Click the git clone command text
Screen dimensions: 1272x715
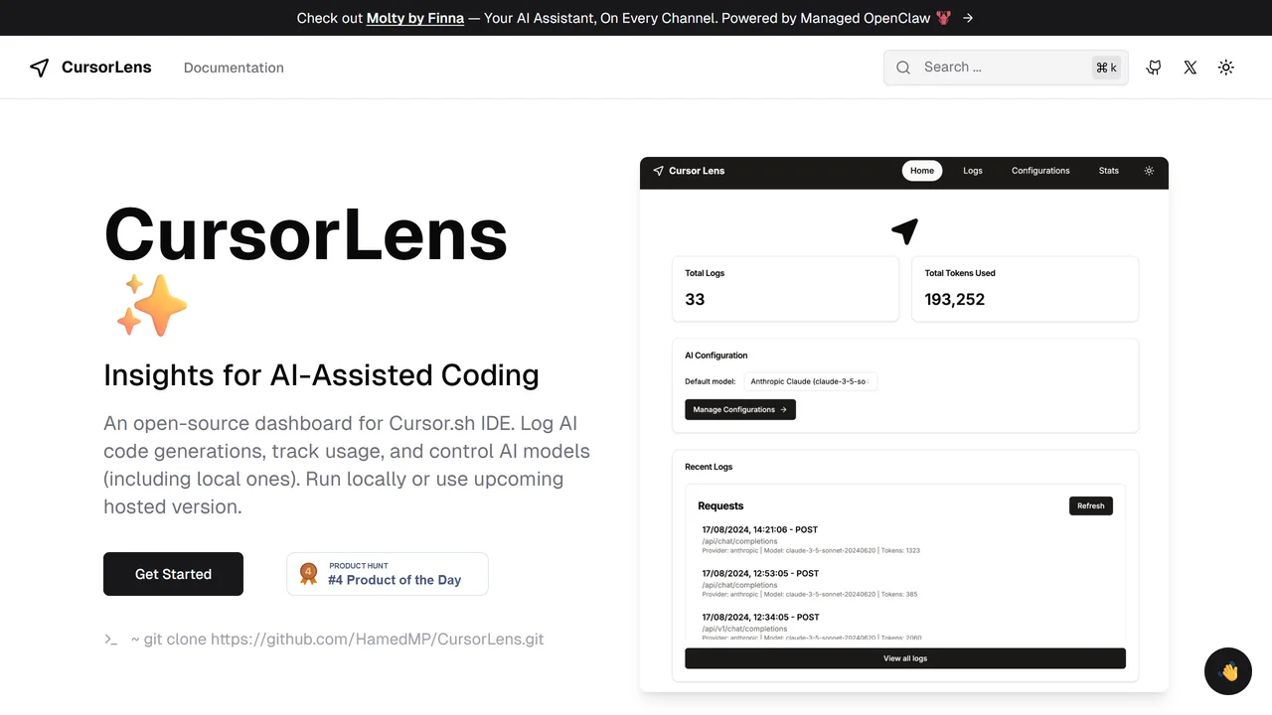(337, 640)
